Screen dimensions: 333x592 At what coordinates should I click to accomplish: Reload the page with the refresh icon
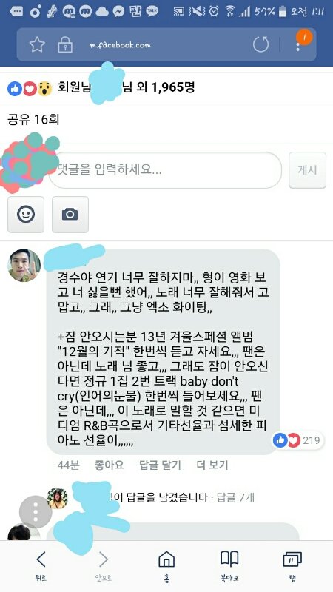click(x=261, y=44)
